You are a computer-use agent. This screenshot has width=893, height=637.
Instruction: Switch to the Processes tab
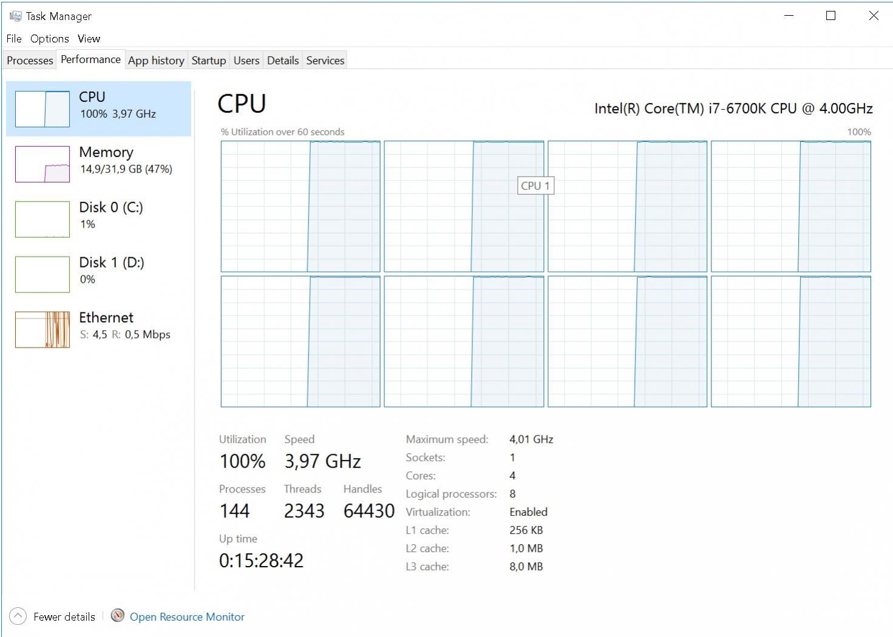pos(30,60)
